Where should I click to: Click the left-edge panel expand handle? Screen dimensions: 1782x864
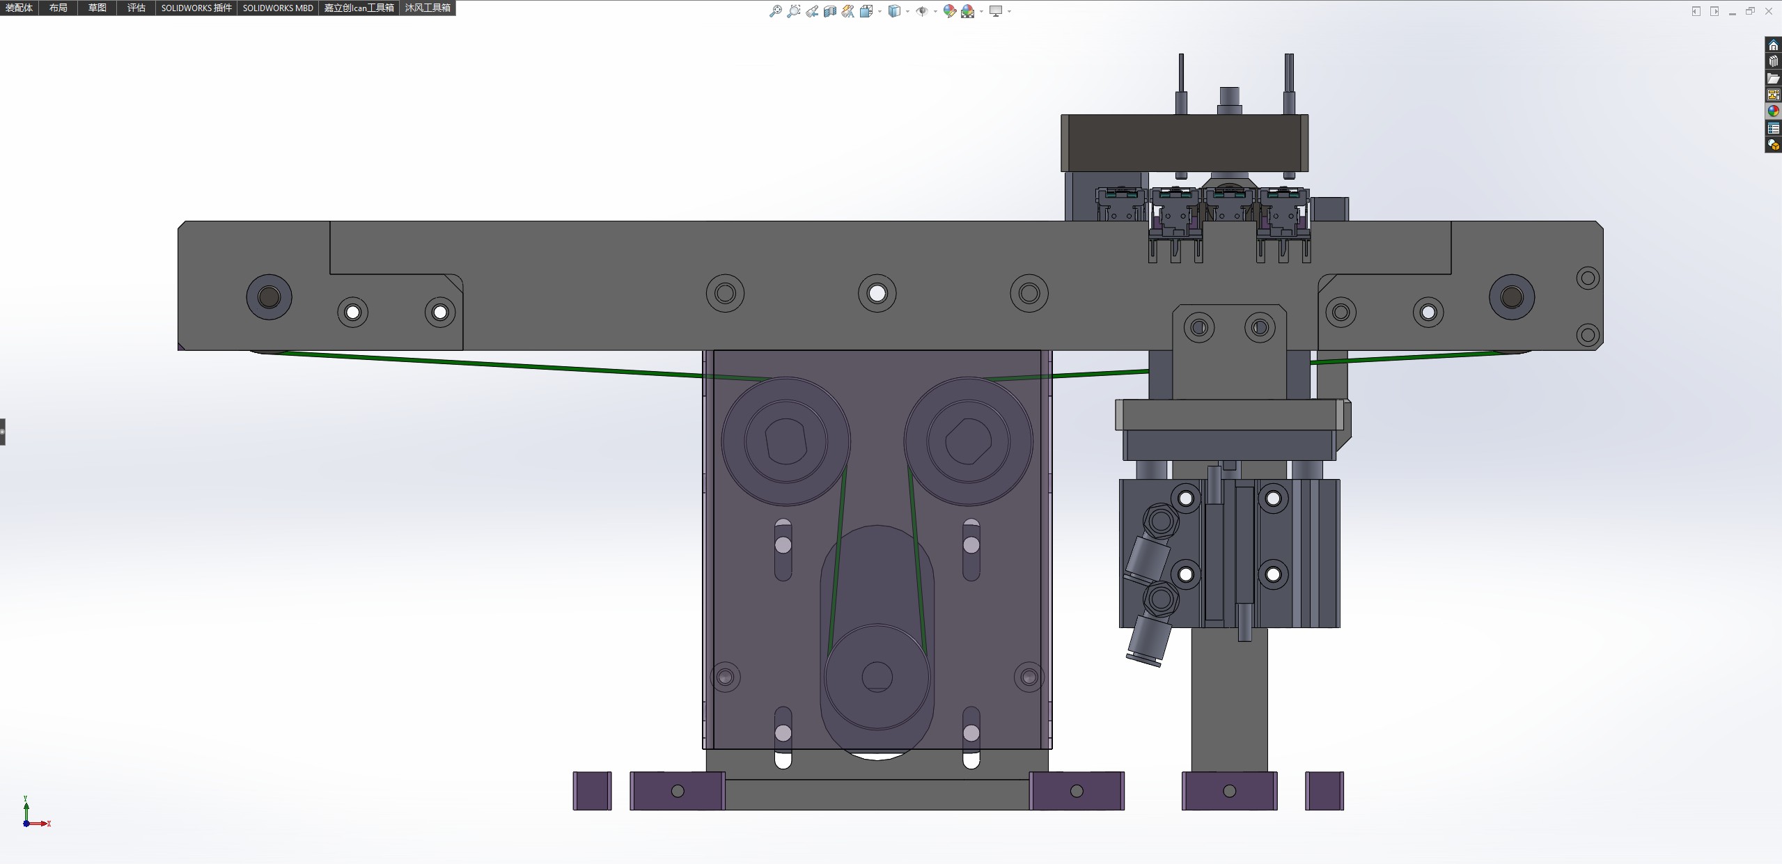pos(3,432)
